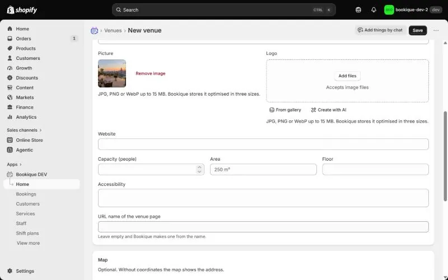Click the Agentic channel icon

[10, 150]
